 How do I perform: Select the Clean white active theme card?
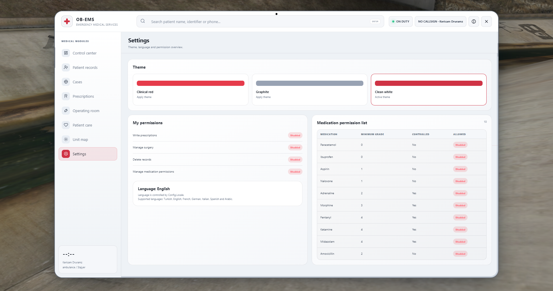coord(429,90)
